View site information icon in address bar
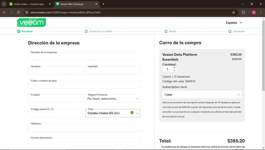The width and height of the screenshot is (265, 150). pos(27,12)
